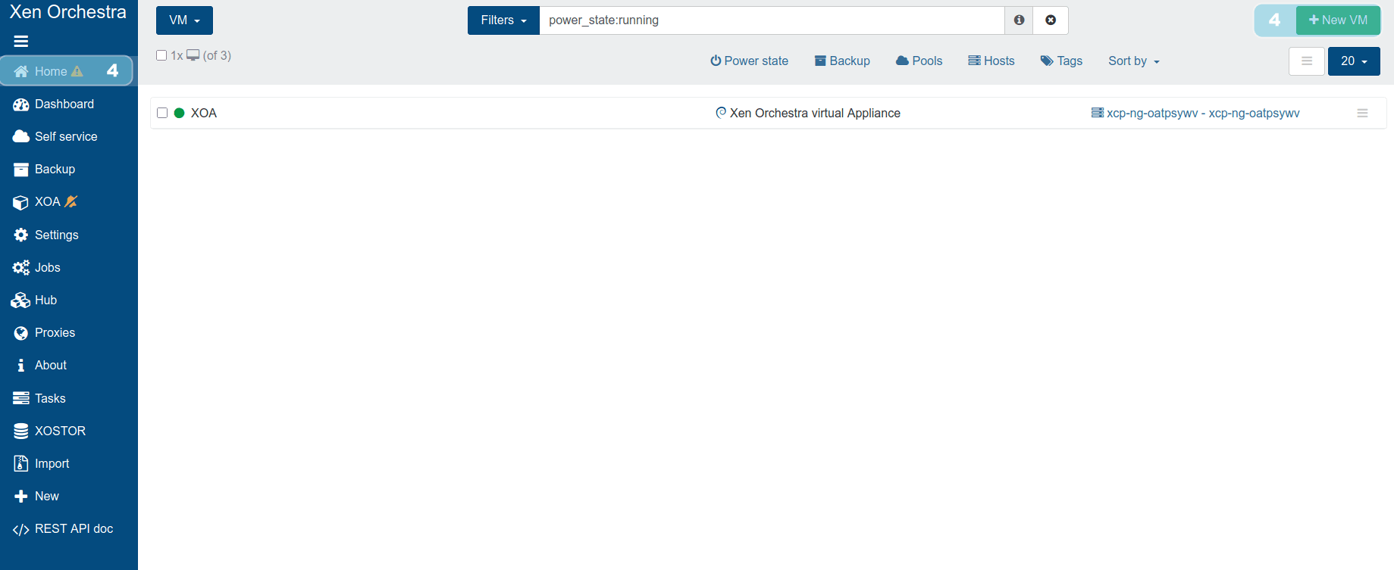Click into the power_state:running filter field
The image size is (1394, 570).
[x=772, y=20]
